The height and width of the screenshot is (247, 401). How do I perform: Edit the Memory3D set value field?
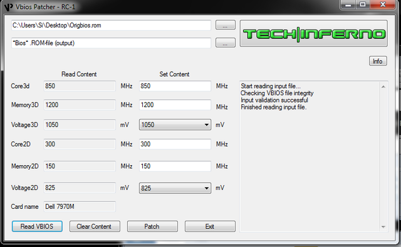pos(175,105)
